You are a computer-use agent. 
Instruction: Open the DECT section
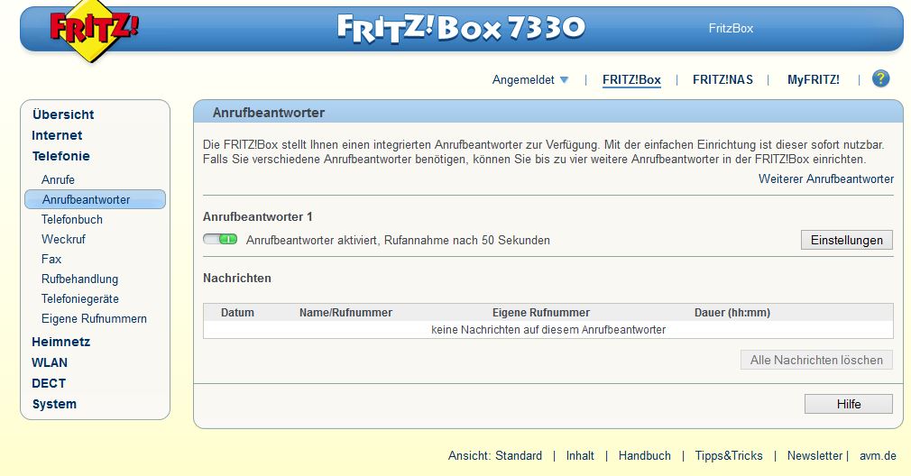49,383
